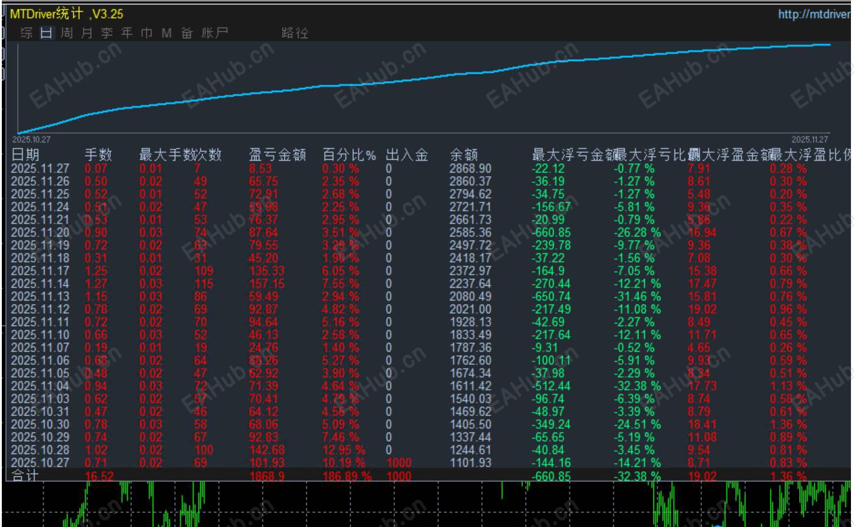Click balance value 1674.34

(470, 373)
